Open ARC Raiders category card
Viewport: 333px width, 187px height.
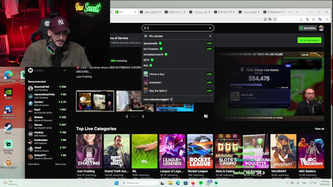click(x=311, y=151)
